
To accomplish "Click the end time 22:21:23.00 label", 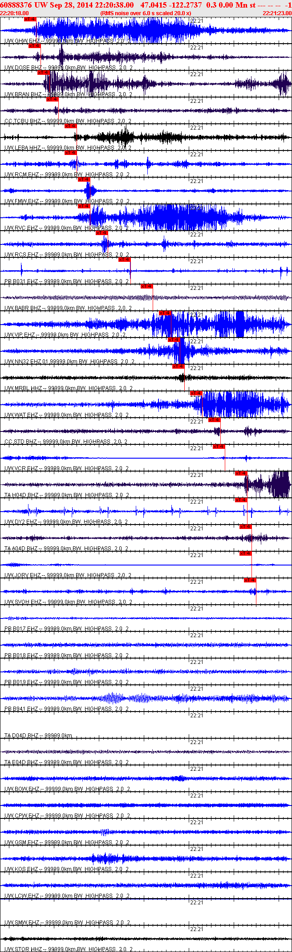I will click(277, 13).
